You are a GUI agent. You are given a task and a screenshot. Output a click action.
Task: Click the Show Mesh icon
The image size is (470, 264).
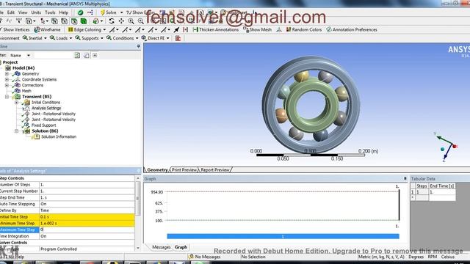pyautogui.click(x=246, y=29)
